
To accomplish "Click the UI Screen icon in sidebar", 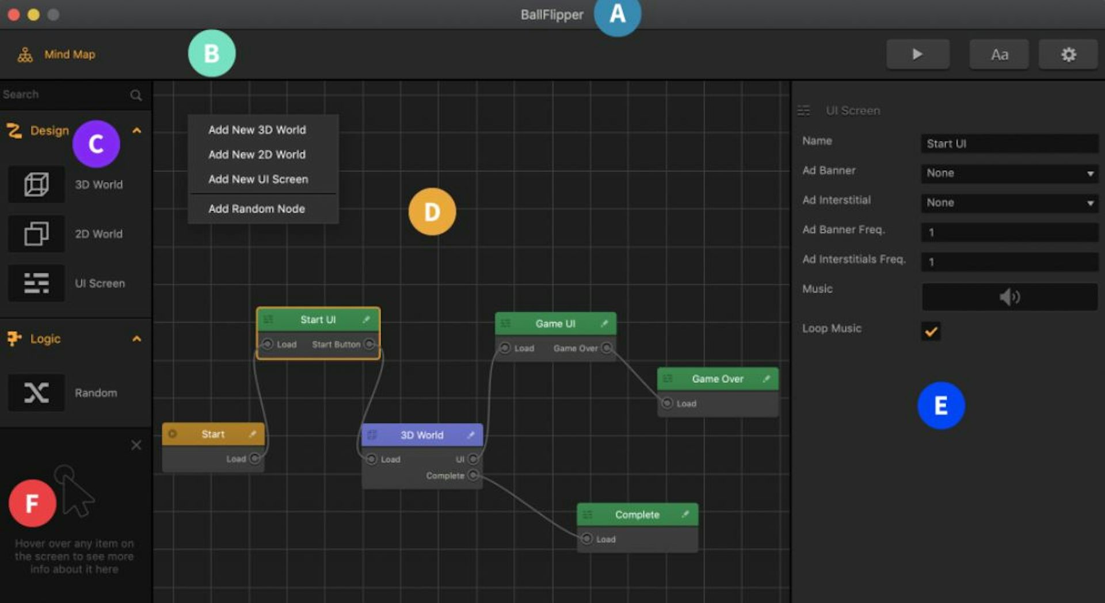I will (36, 283).
